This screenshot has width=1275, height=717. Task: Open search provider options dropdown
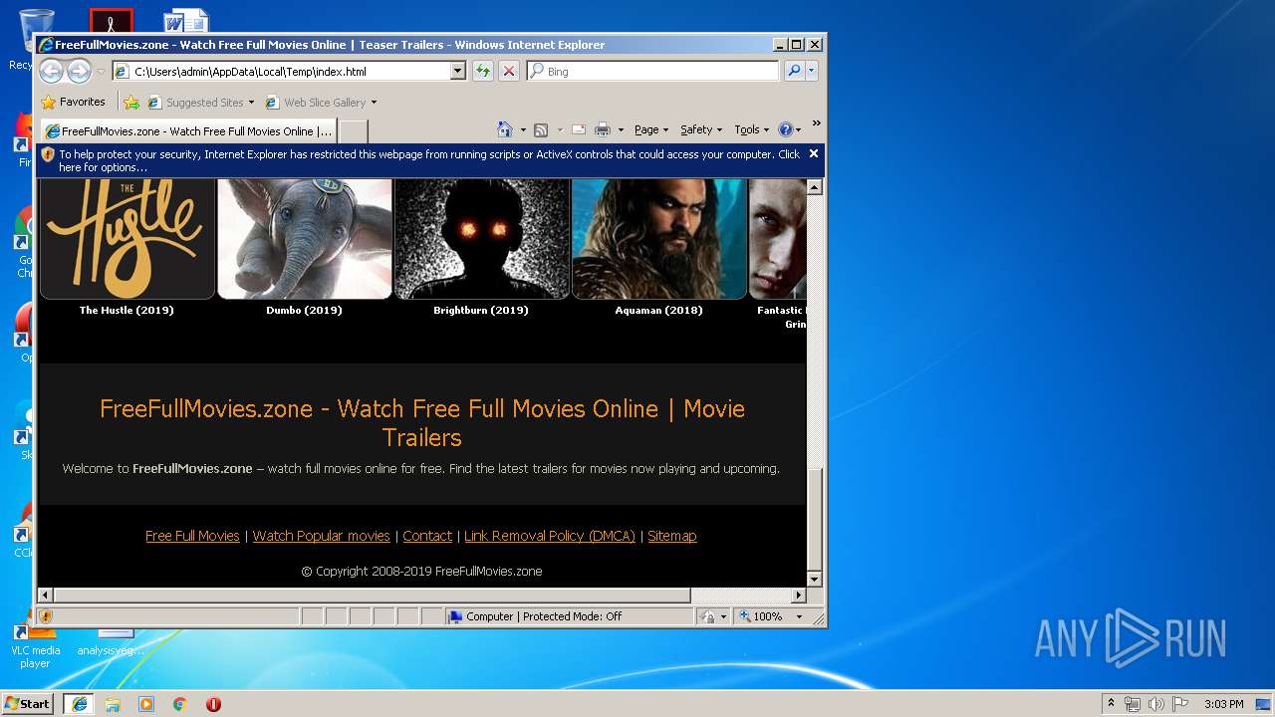coord(812,71)
